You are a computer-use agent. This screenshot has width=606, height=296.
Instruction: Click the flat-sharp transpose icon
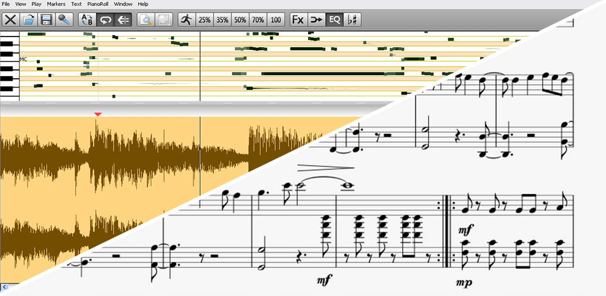coord(352,20)
